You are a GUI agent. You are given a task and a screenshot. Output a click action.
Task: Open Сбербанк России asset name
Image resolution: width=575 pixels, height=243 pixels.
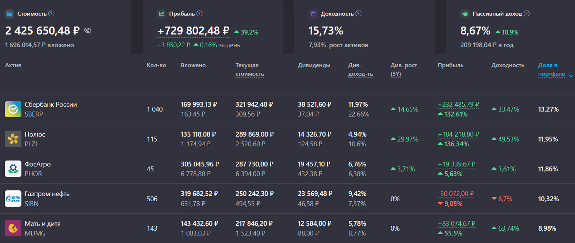pyautogui.click(x=51, y=105)
